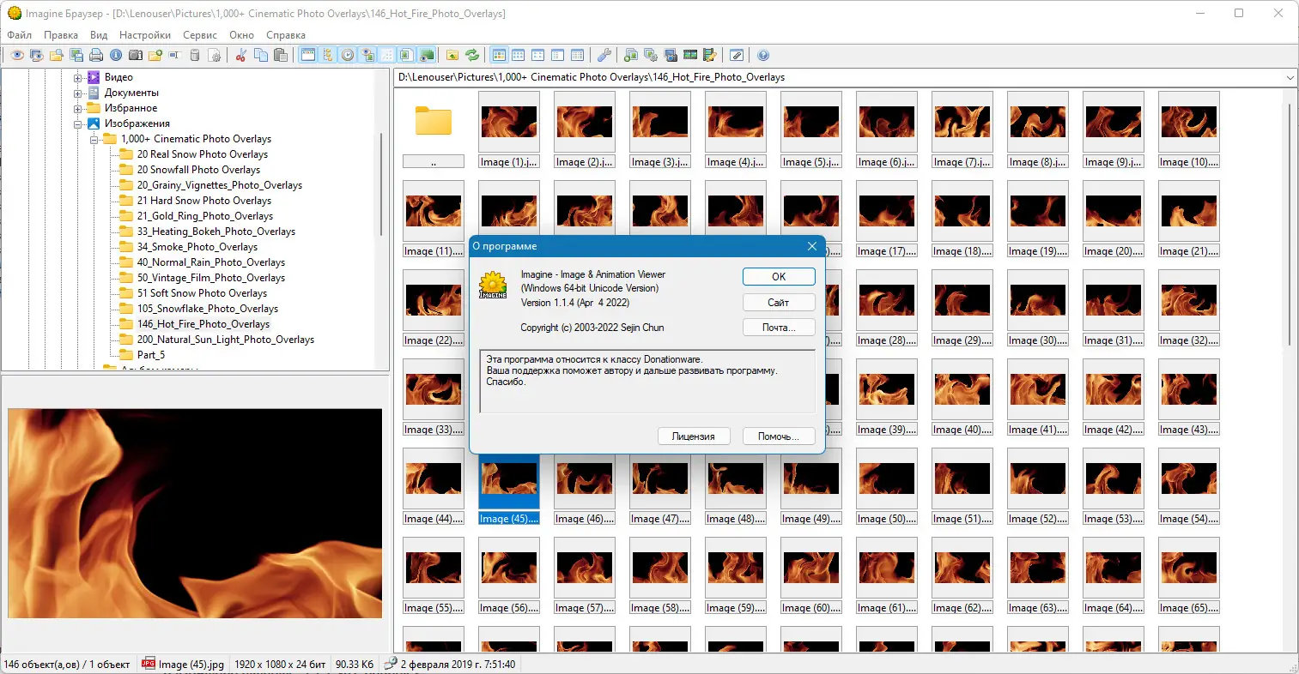Click the monitor-with-eye full screen view icon

(36, 55)
